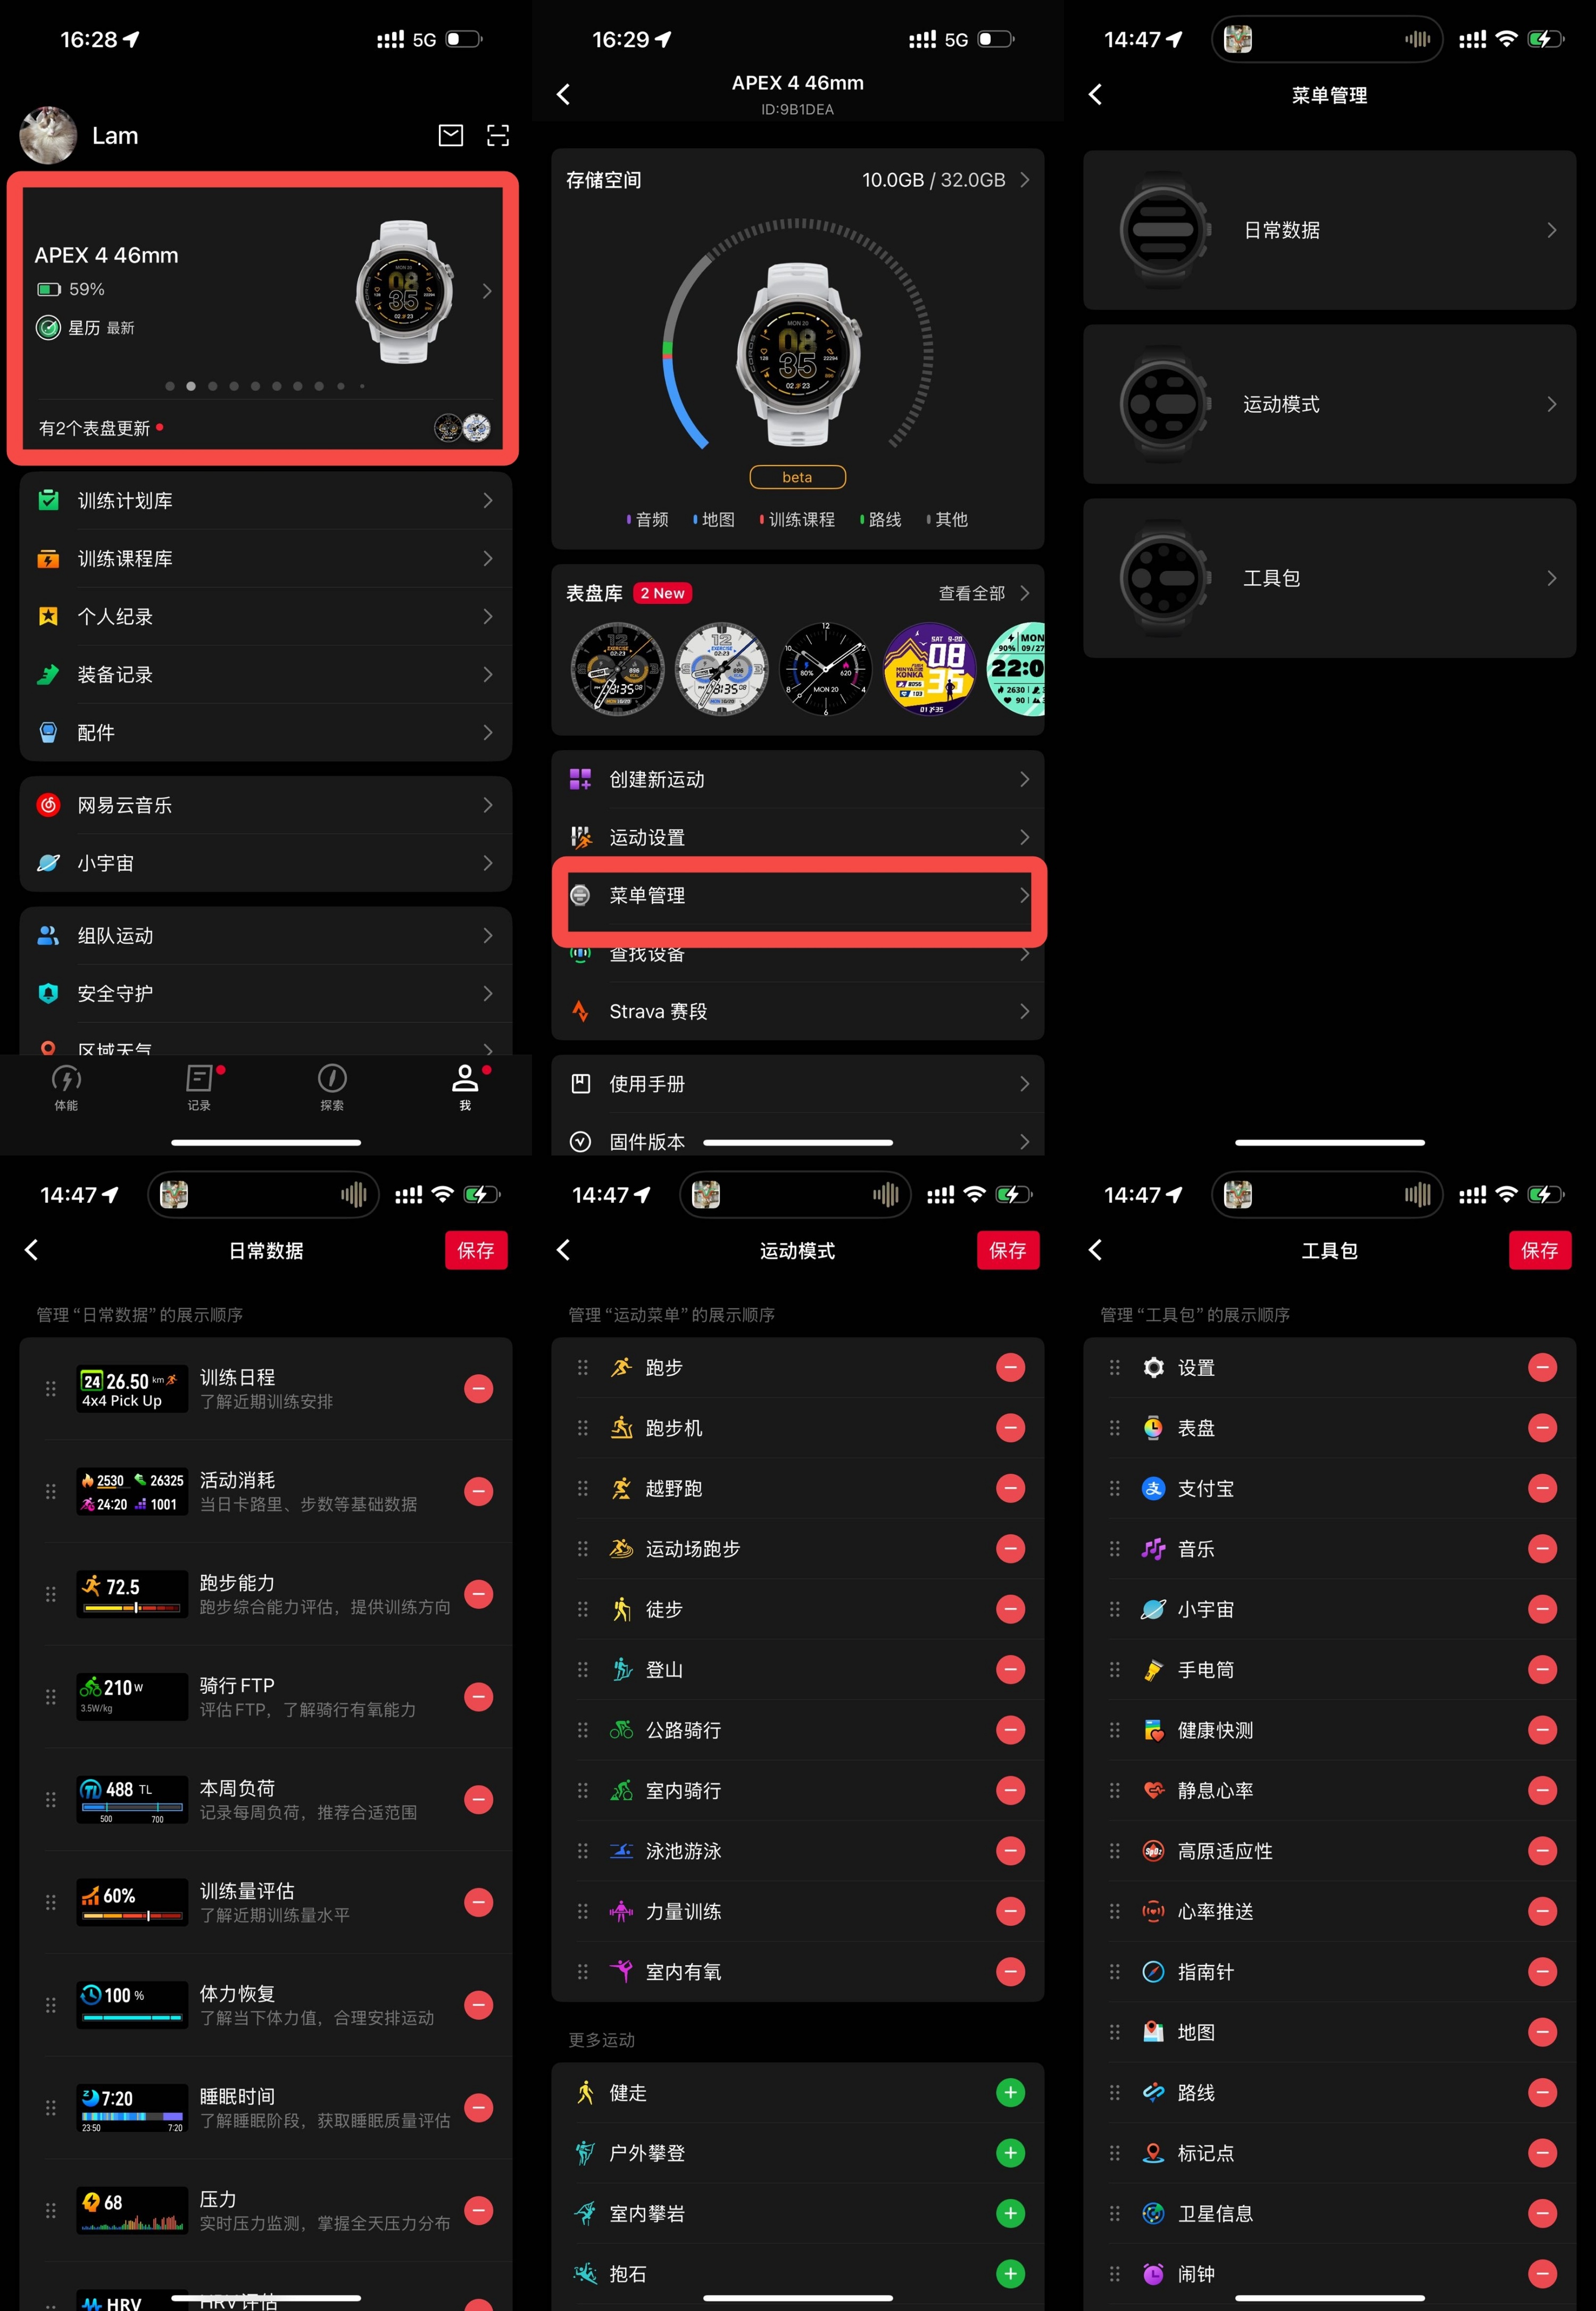Open the 体能 fitness tab
This screenshot has width=1596, height=2311.
tap(66, 1086)
